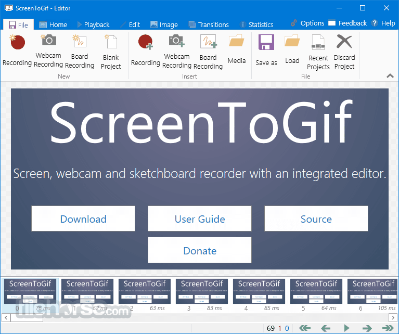Switch to the Playback tab
This screenshot has width=399, height=334.
(93, 24)
